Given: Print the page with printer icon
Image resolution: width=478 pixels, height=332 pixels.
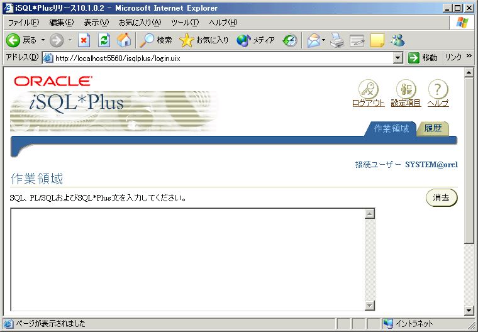Looking at the screenshot, I should point(337,40).
